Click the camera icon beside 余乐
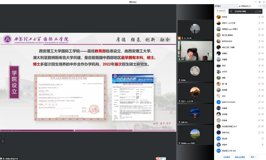Screen dimensions: 266x160 (x=263, y=96)
